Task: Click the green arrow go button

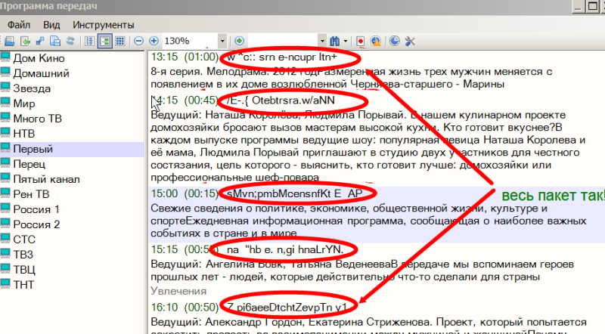Action: click(239, 40)
